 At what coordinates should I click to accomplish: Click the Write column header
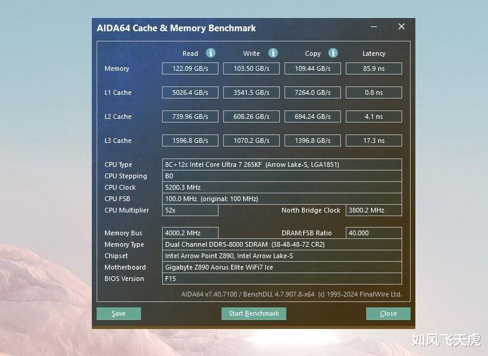tap(252, 53)
